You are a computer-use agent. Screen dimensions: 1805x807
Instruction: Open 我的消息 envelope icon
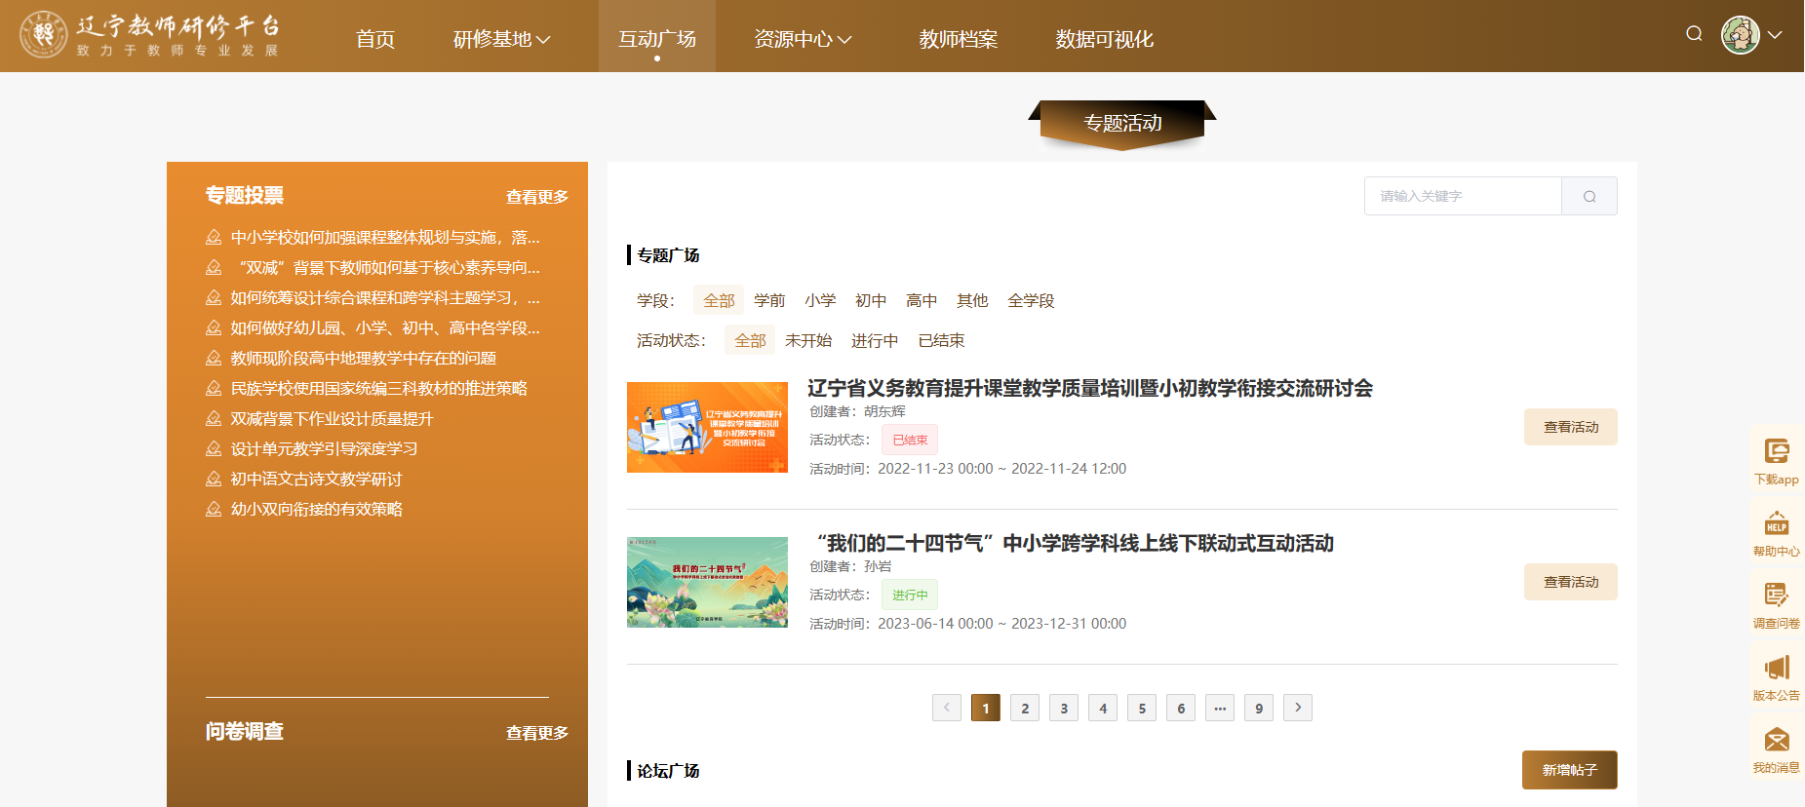point(1776,741)
